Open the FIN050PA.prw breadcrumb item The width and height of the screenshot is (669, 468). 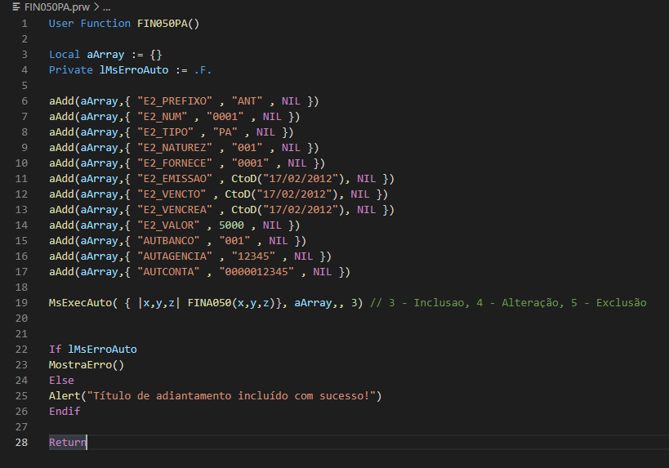click(x=56, y=7)
